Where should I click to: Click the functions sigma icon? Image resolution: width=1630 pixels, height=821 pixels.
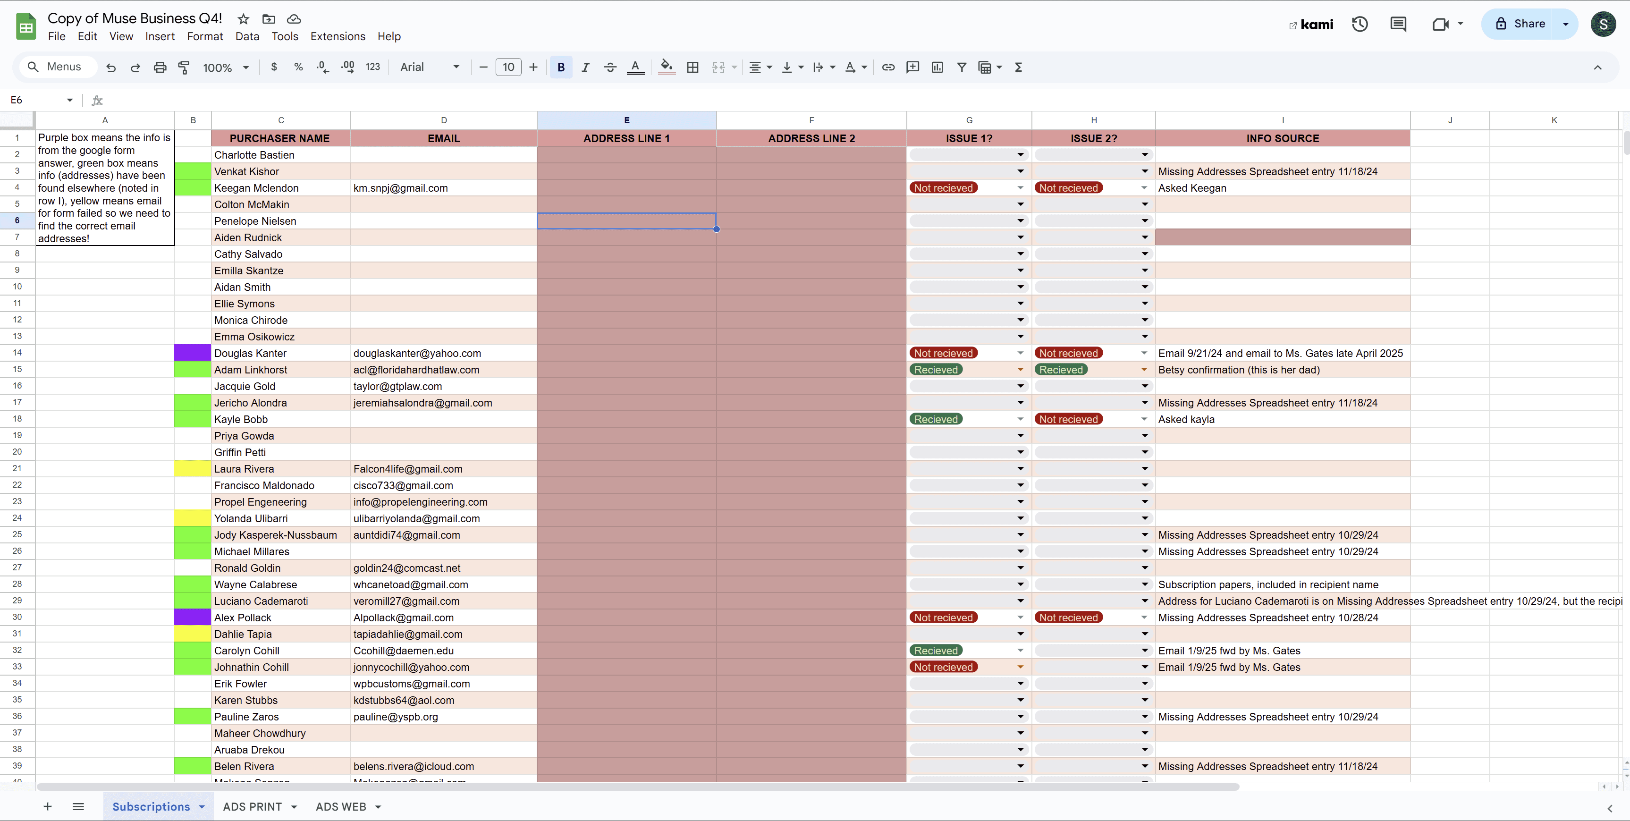click(1018, 67)
